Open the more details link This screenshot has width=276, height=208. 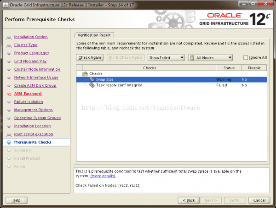pyautogui.click(x=103, y=176)
